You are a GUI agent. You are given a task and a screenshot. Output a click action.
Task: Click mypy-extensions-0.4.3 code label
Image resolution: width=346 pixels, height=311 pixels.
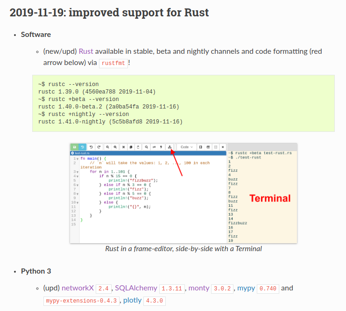point(81,301)
